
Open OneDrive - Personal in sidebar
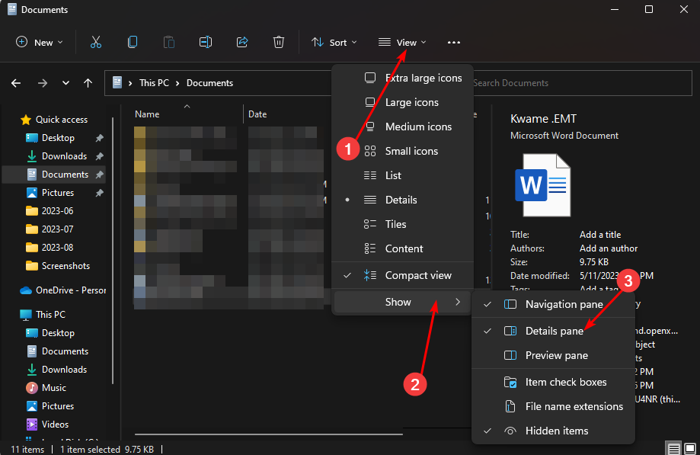coord(63,290)
